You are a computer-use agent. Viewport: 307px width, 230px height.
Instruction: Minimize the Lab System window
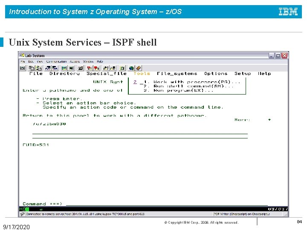[x=272, y=55]
